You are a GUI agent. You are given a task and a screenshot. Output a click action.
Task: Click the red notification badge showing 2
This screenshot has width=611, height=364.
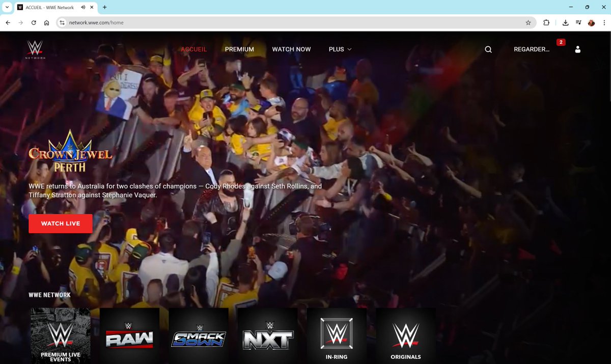pos(561,42)
